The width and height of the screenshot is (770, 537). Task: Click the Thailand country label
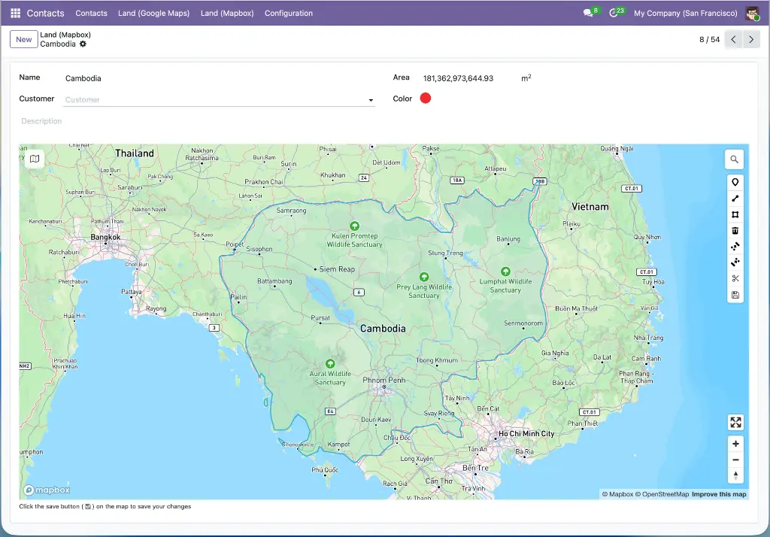135,153
